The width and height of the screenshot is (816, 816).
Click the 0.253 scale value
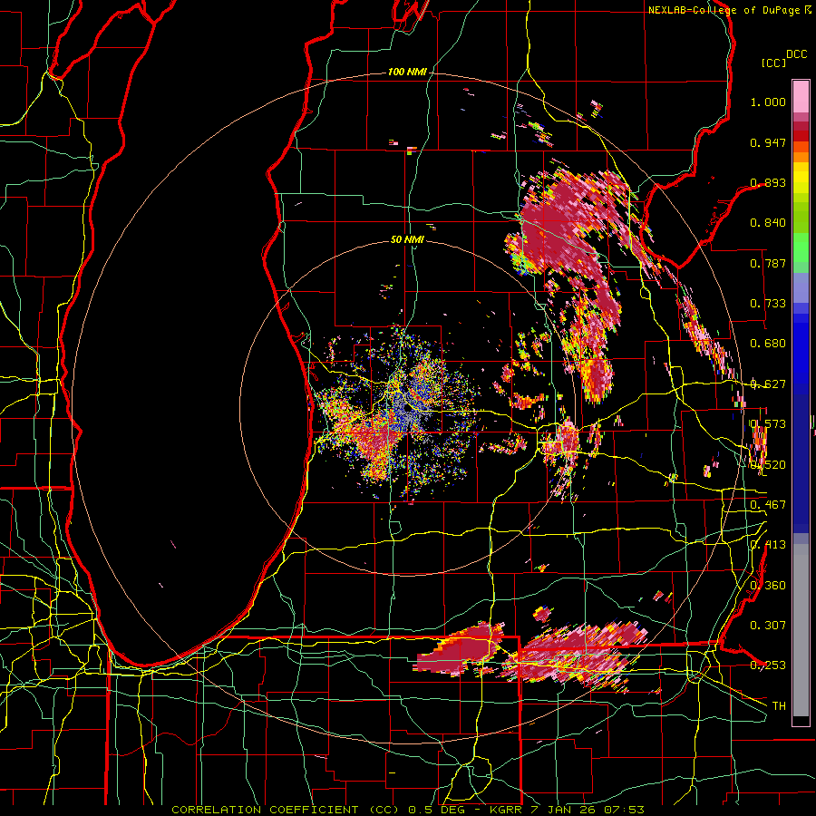click(768, 665)
